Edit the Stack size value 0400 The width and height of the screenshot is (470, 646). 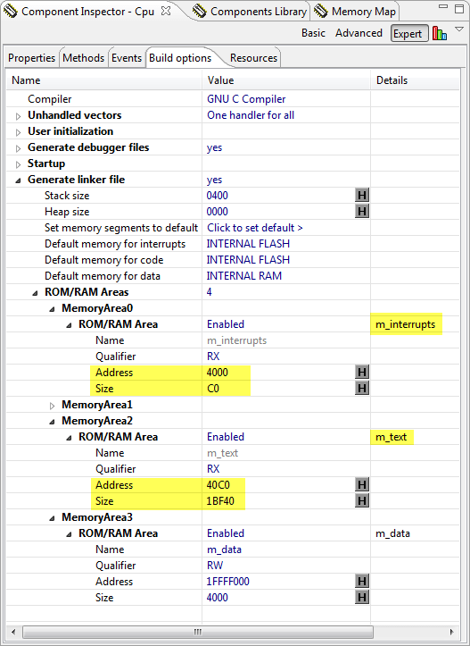(x=217, y=196)
